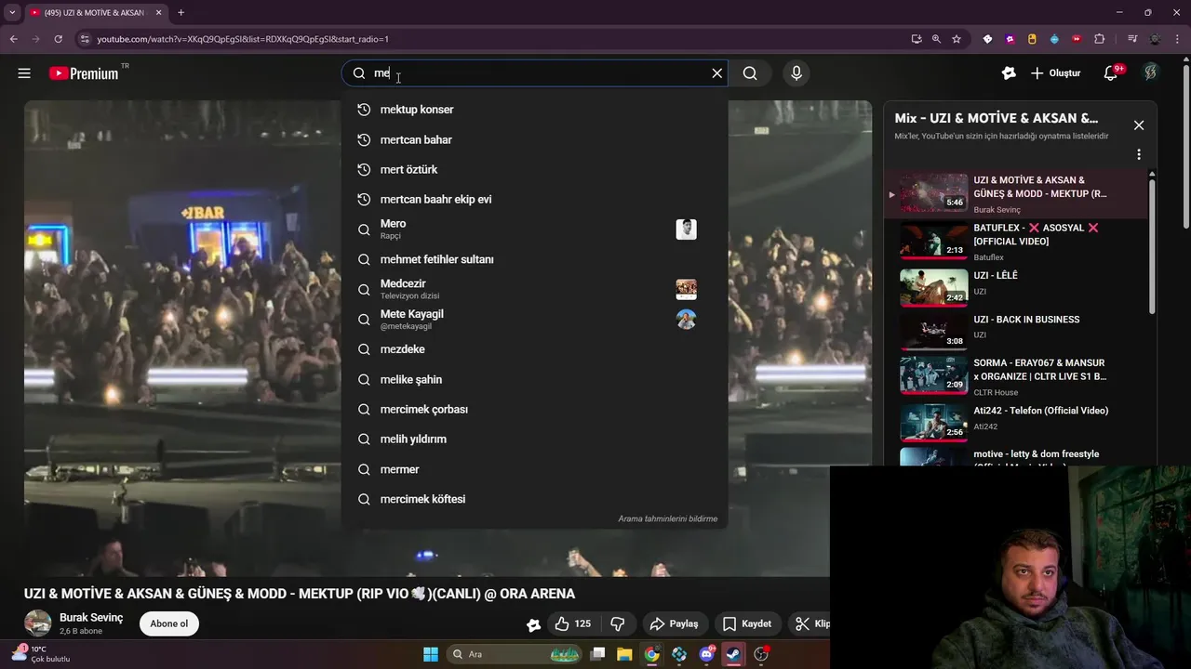Click sparkle icon left of like button
1191x669 pixels.
tap(533, 624)
